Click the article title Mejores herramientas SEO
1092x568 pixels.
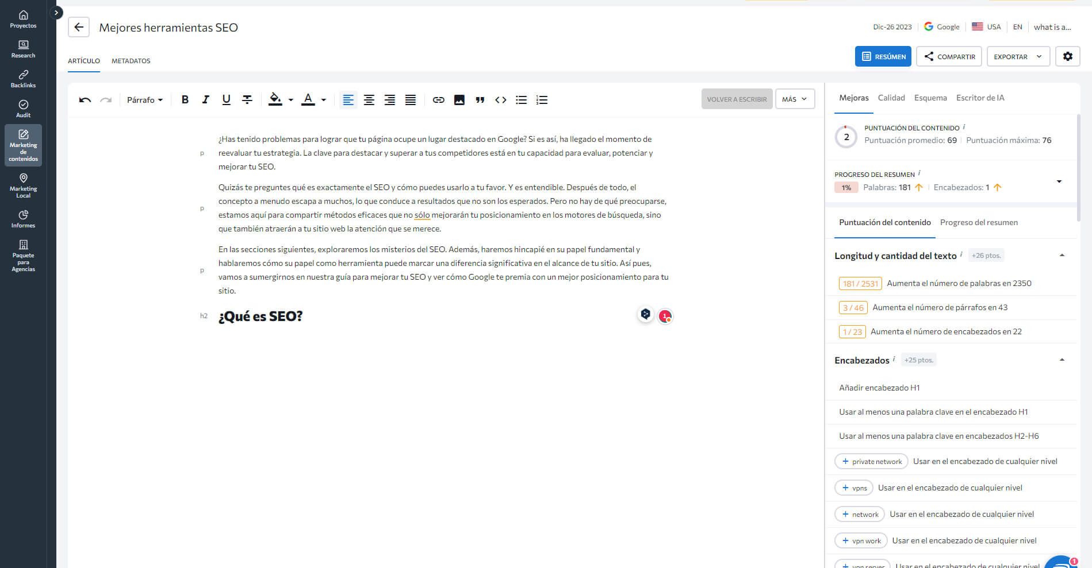168,28
